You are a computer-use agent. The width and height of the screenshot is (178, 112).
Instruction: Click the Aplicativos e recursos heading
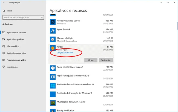click(68, 11)
